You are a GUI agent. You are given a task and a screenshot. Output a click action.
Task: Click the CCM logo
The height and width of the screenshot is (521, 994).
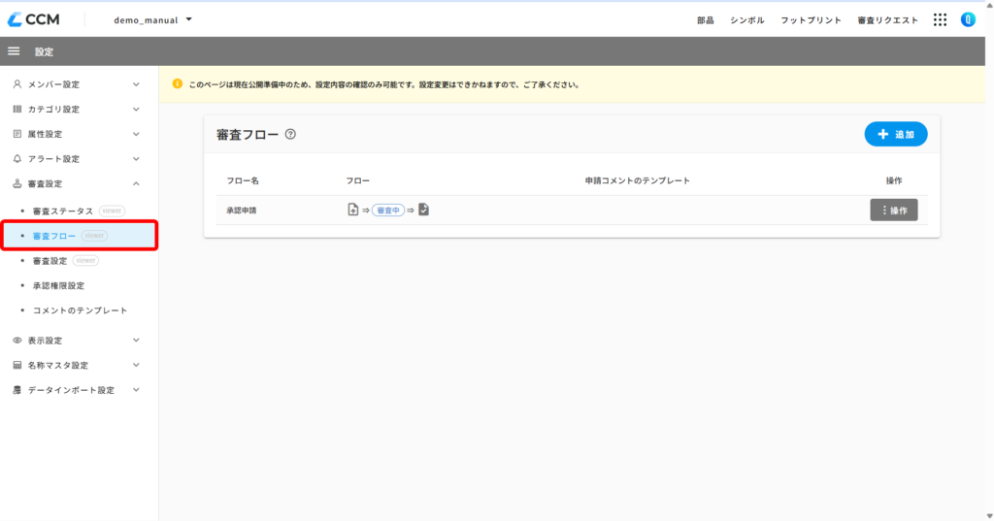point(34,19)
